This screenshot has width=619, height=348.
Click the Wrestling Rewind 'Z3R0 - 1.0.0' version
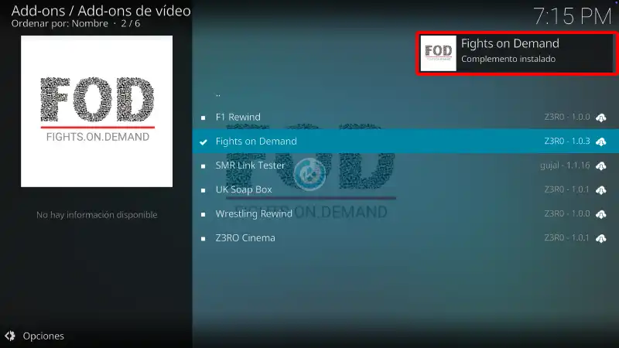click(567, 213)
